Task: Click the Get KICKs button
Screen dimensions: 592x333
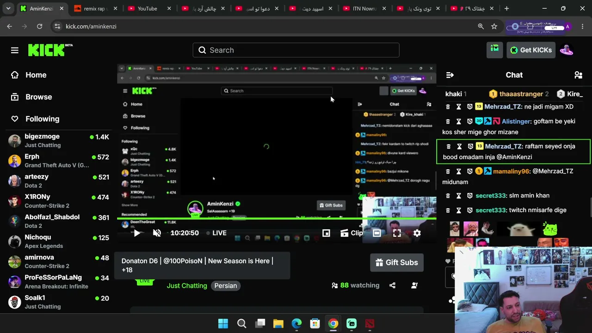Action: point(531,50)
